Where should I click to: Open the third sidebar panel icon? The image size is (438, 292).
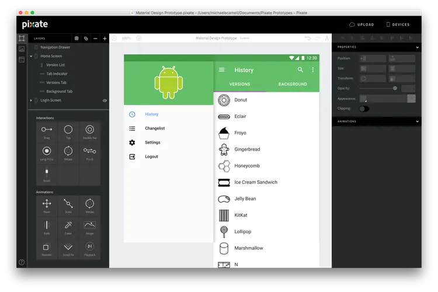tap(22, 60)
